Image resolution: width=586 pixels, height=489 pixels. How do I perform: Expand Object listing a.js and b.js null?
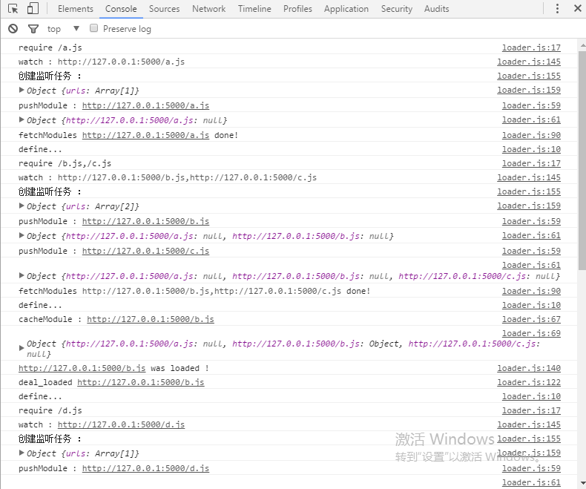[x=22, y=235]
